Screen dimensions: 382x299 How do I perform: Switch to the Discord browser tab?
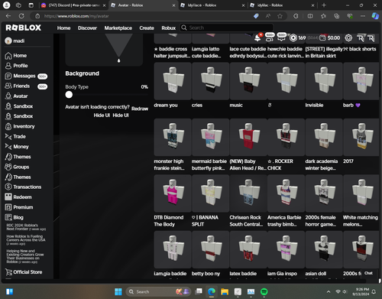pyautogui.click(x=73, y=5)
